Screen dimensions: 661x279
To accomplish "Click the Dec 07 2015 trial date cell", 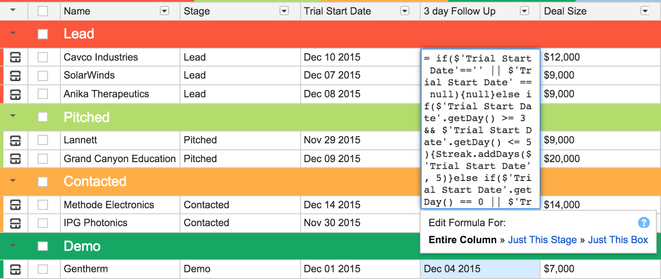I will point(360,75).
